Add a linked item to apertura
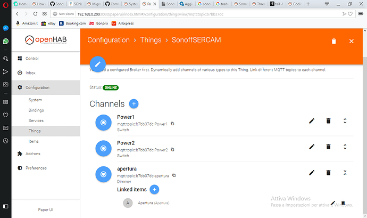 [154, 189]
